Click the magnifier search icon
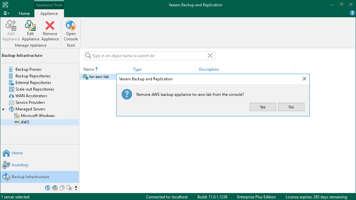Screen dimensions: 356x200 pyautogui.click(x=88, y=56)
